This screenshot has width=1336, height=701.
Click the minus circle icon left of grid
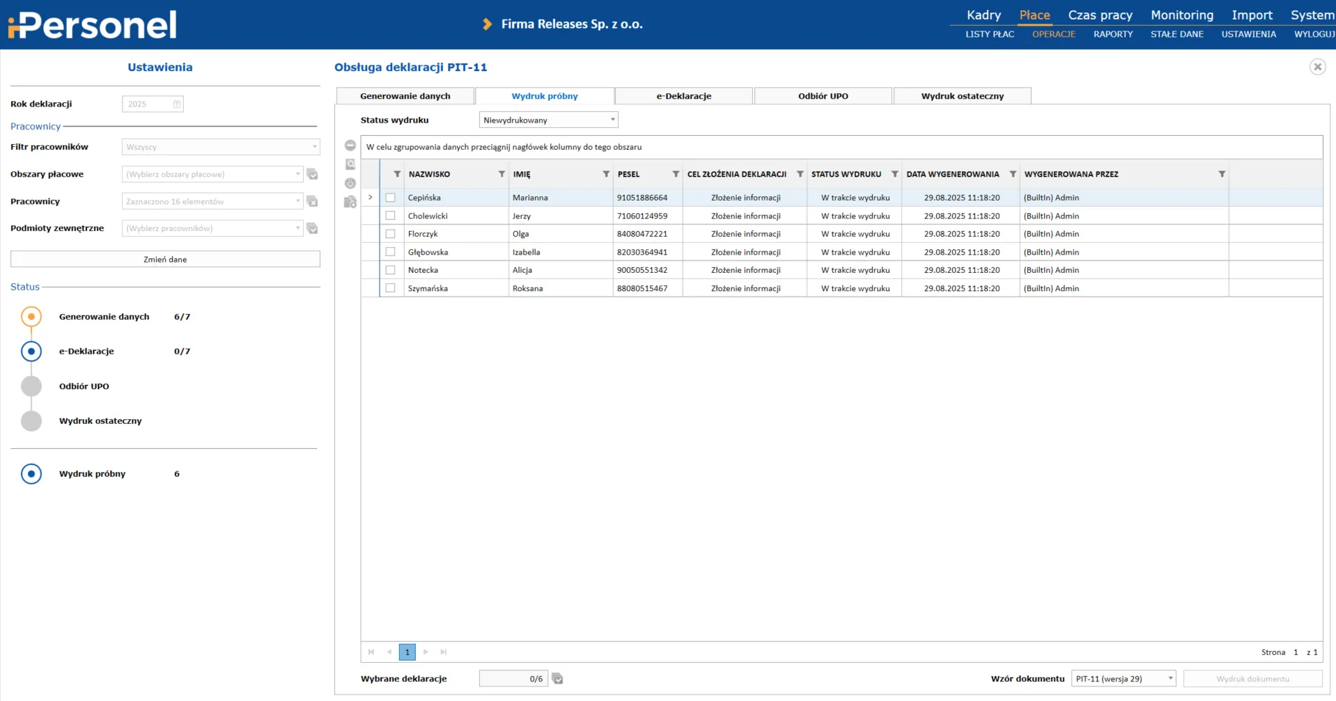pyautogui.click(x=350, y=145)
